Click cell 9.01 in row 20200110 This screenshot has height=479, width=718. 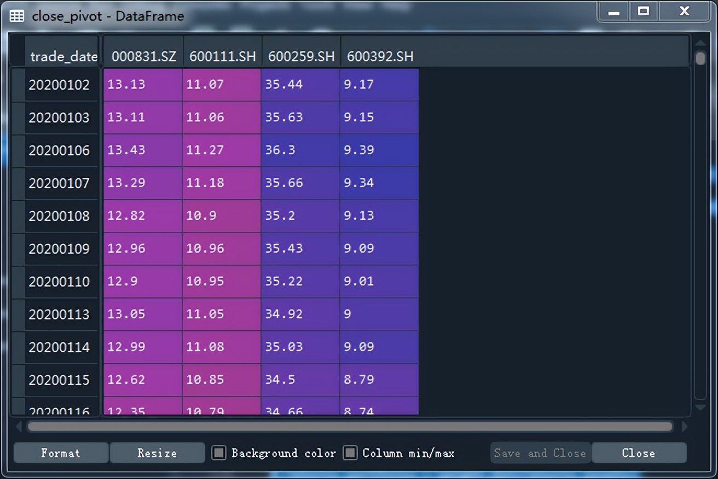tap(379, 282)
